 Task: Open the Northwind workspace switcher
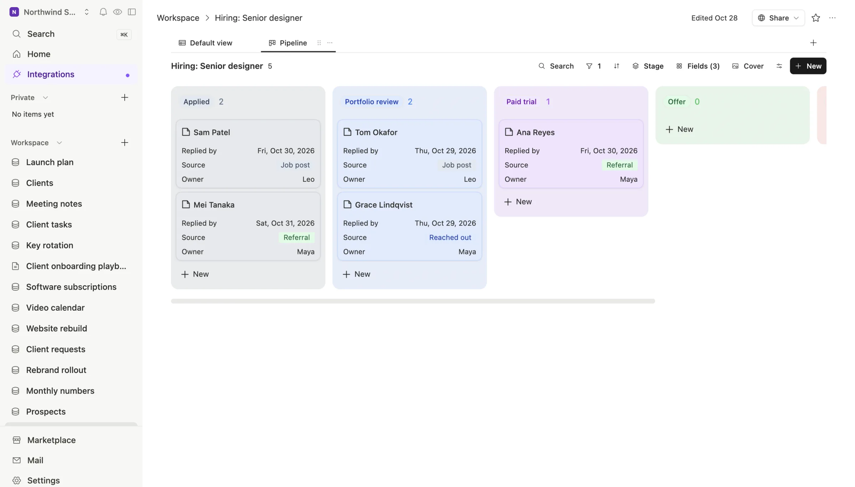[49, 12]
